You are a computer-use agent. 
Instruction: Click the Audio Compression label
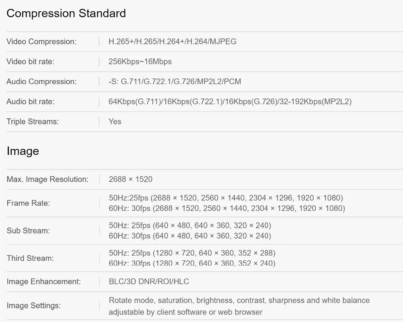pyautogui.click(x=41, y=82)
